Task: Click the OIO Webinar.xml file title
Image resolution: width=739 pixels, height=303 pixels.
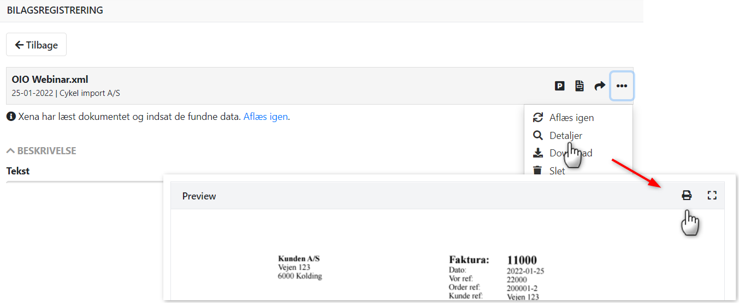Action: pos(50,80)
